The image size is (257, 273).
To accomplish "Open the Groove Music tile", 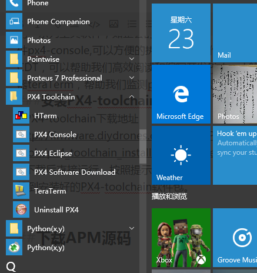I will pyautogui.click(x=235, y=238).
